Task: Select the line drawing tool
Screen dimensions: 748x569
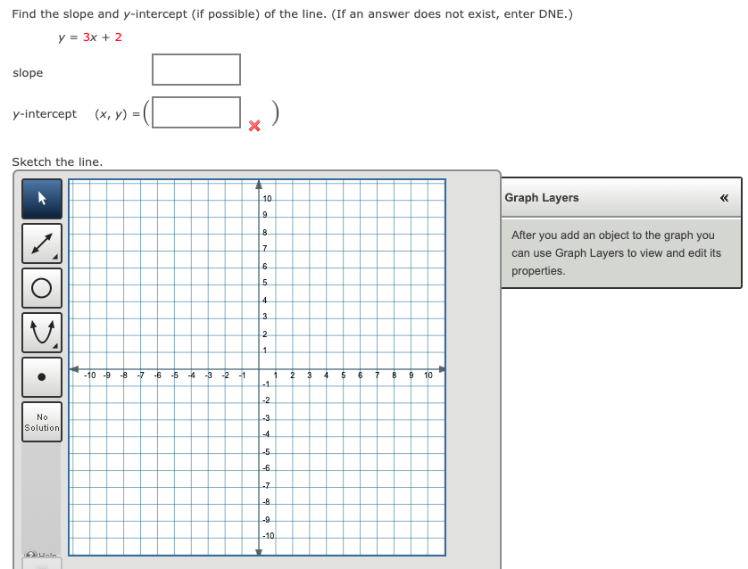Action: point(41,243)
